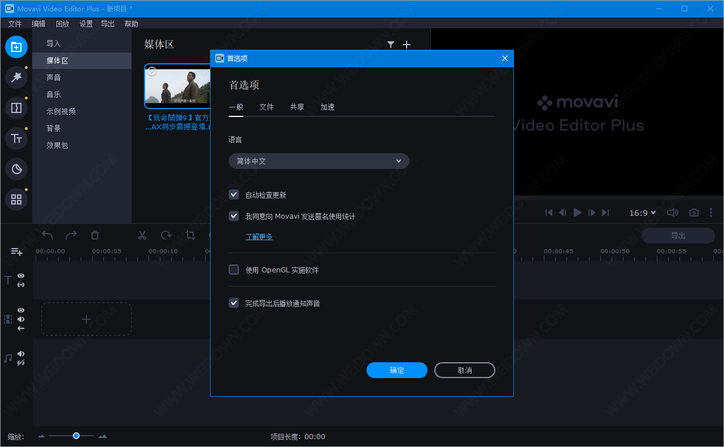
Task: Delete clip using trash icon
Action: (95, 235)
